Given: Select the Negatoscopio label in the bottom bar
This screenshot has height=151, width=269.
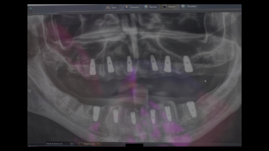Looking at the screenshot, I should pyautogui.click(x=89, y=144).
